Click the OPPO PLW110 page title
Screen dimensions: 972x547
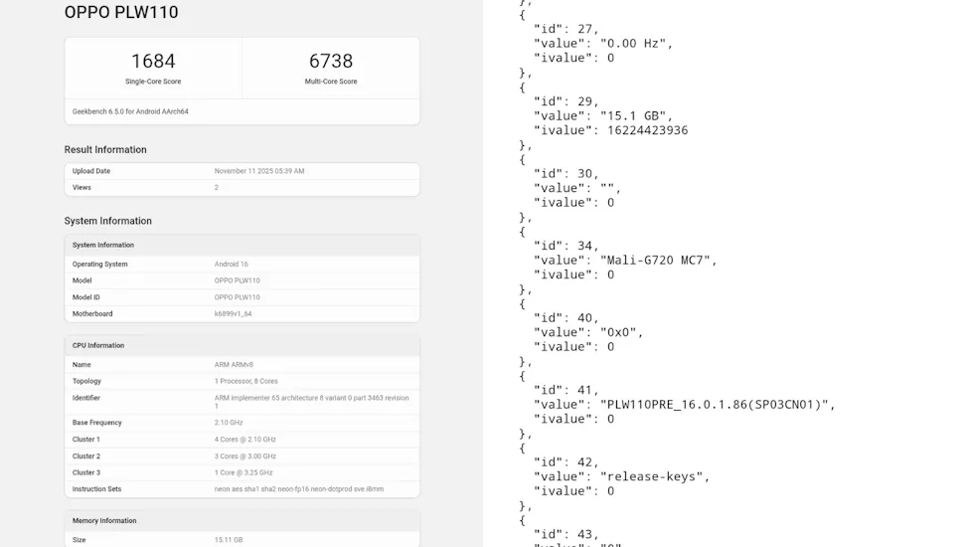pos(121,13)
